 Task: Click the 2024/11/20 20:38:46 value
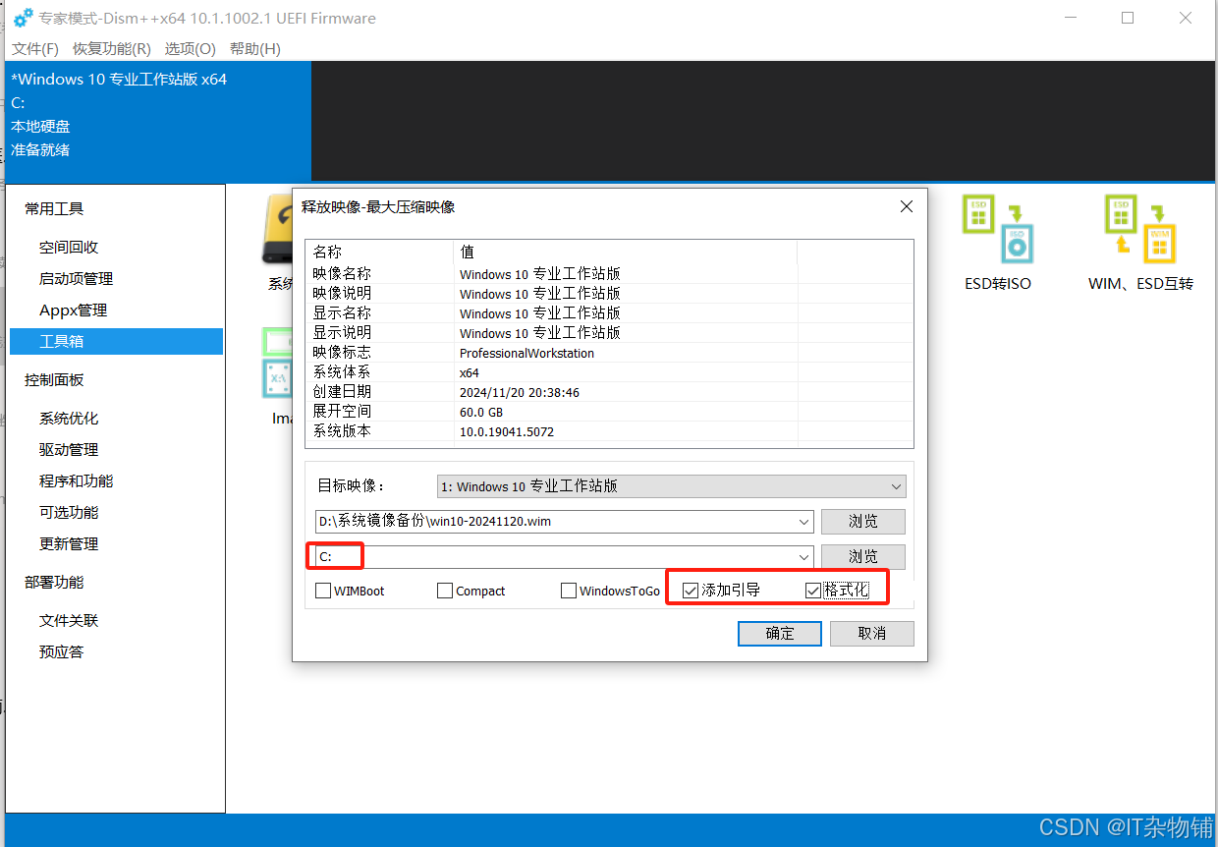(x=520, y=392)
